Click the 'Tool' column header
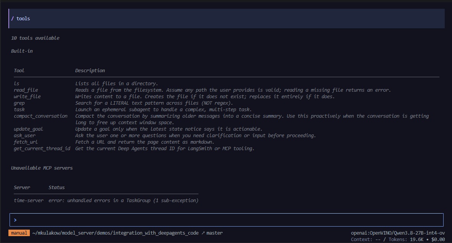Screen dimensions: 452x243 (19, 71)
